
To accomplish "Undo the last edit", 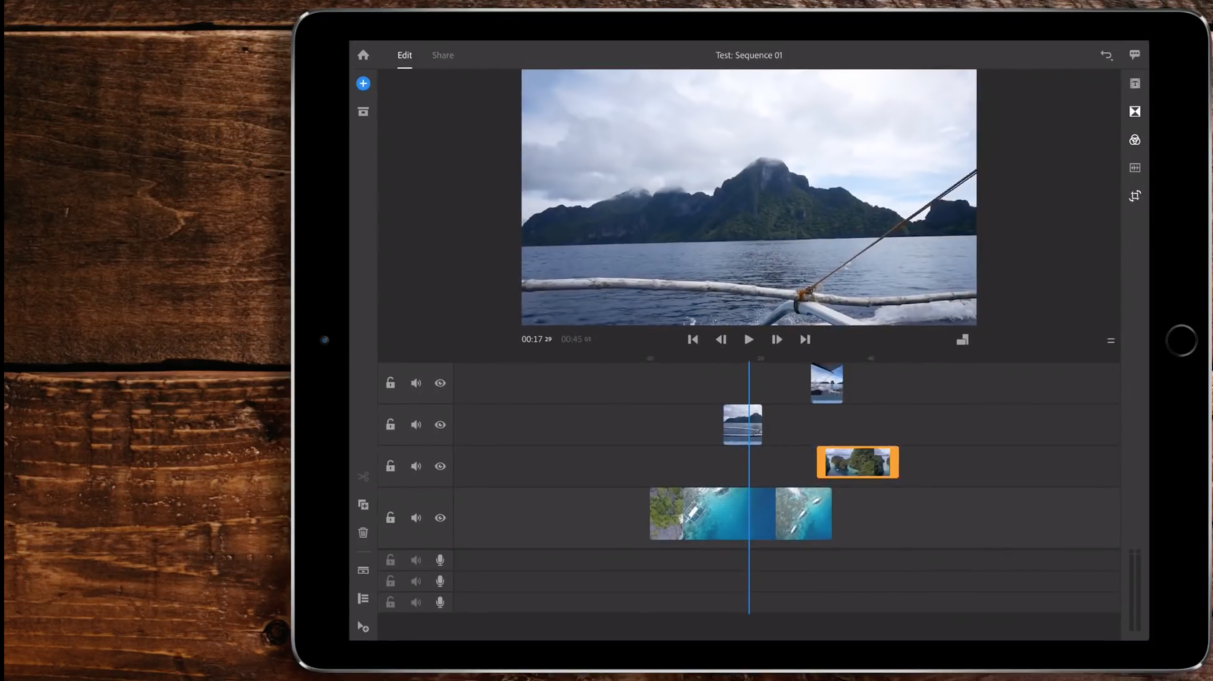I will coord(1106,55).
